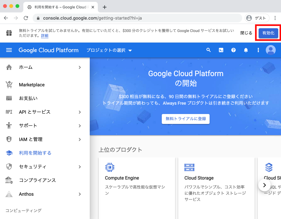Expand the ホーム submenu chevron
Screen dimensions: 281x219
(x=80, y=67)
